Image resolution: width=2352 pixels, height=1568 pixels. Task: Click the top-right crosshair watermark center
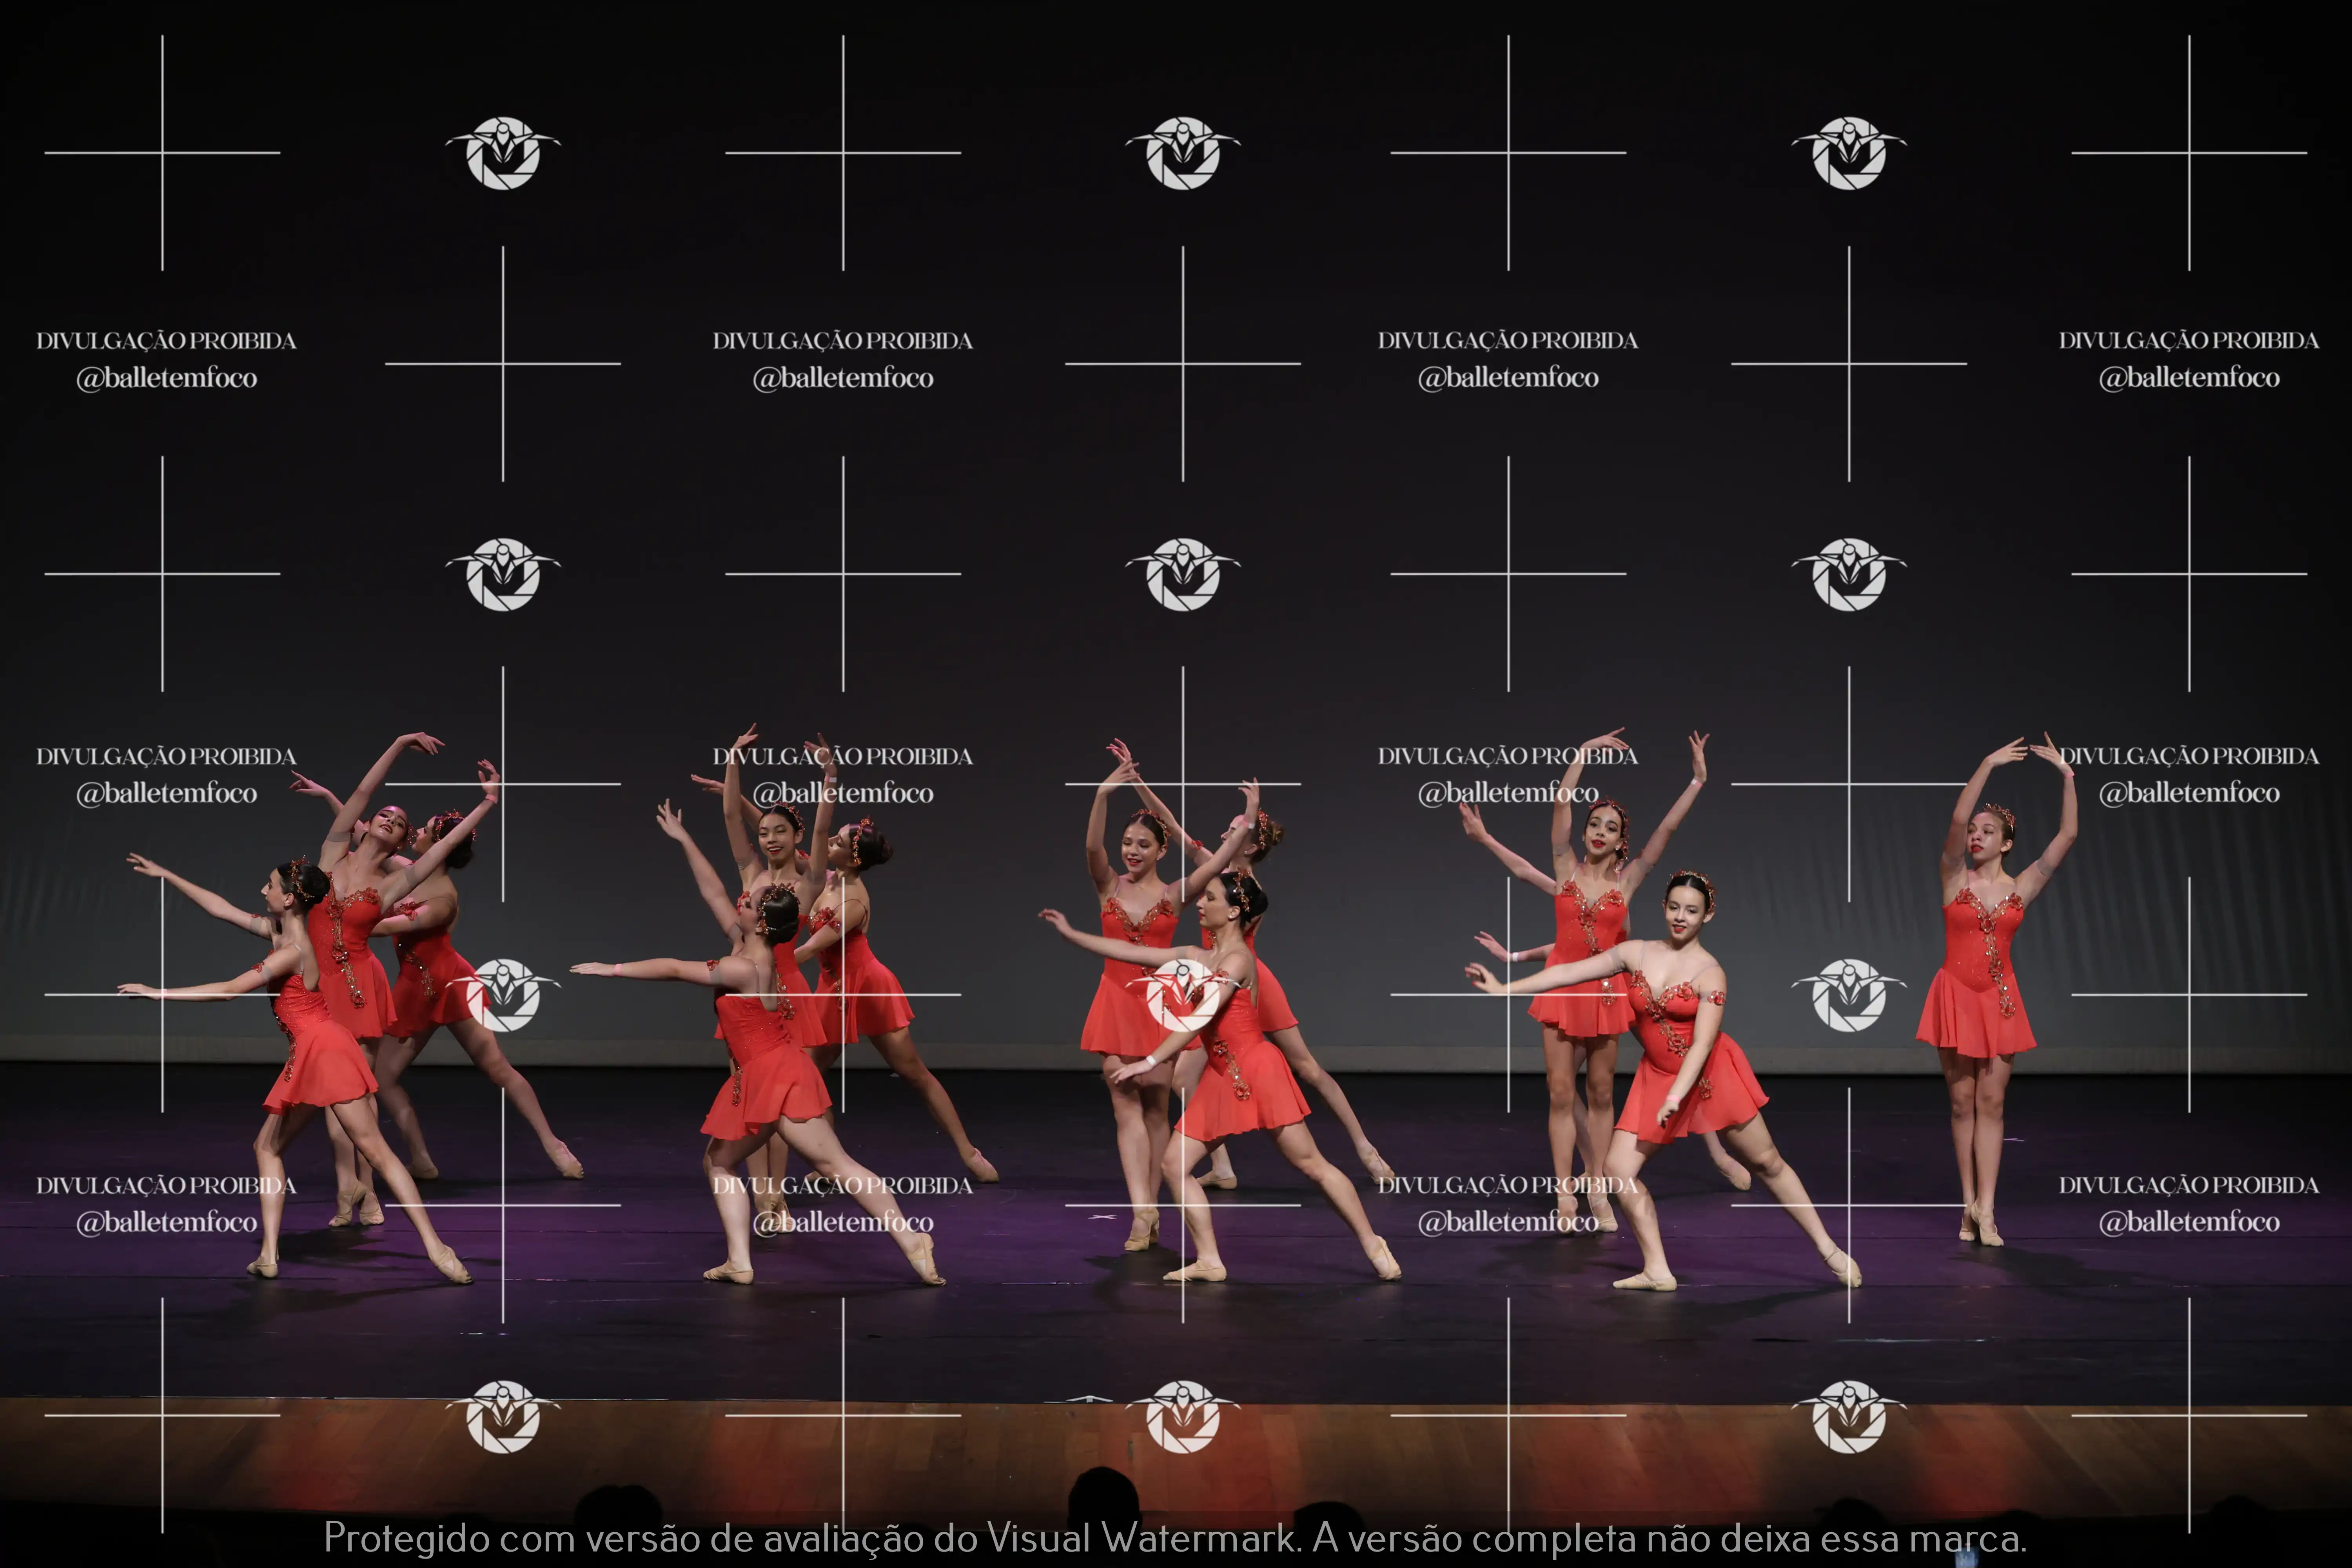(x=2188, y=153)
